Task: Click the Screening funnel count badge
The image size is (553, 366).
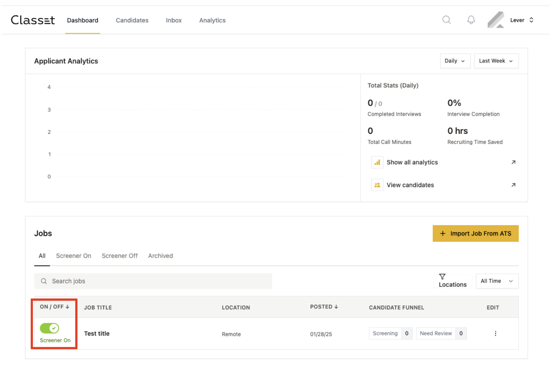Action: click(x=406, y=333)
